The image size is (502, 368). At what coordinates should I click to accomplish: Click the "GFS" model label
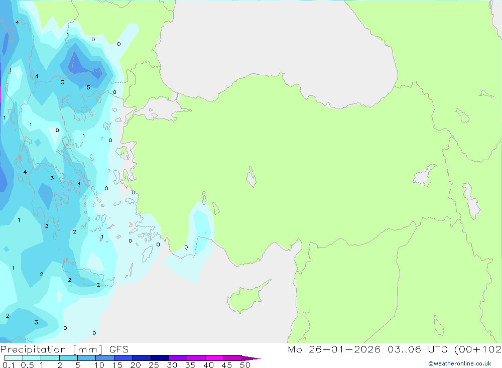tap(119, 349)
